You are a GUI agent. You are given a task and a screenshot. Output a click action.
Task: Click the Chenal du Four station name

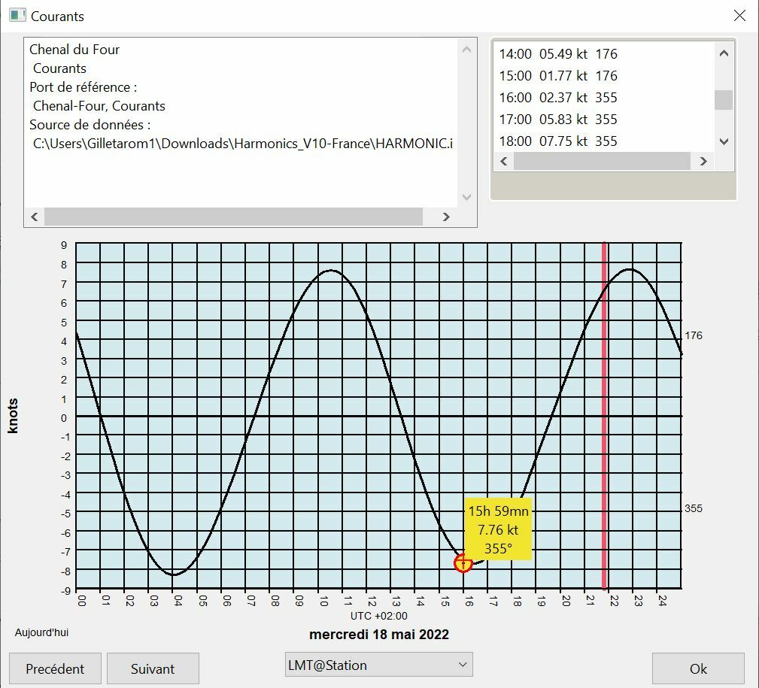coord(74,50)
